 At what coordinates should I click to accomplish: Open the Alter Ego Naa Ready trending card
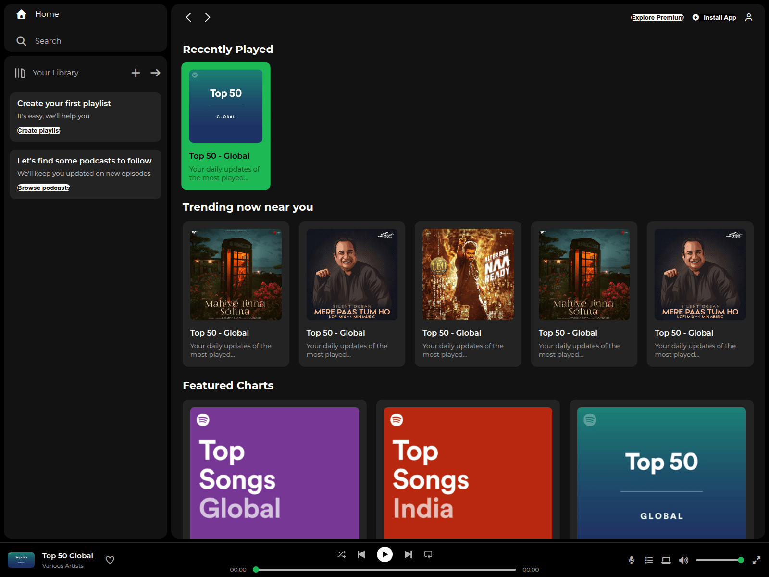(468, 294)
